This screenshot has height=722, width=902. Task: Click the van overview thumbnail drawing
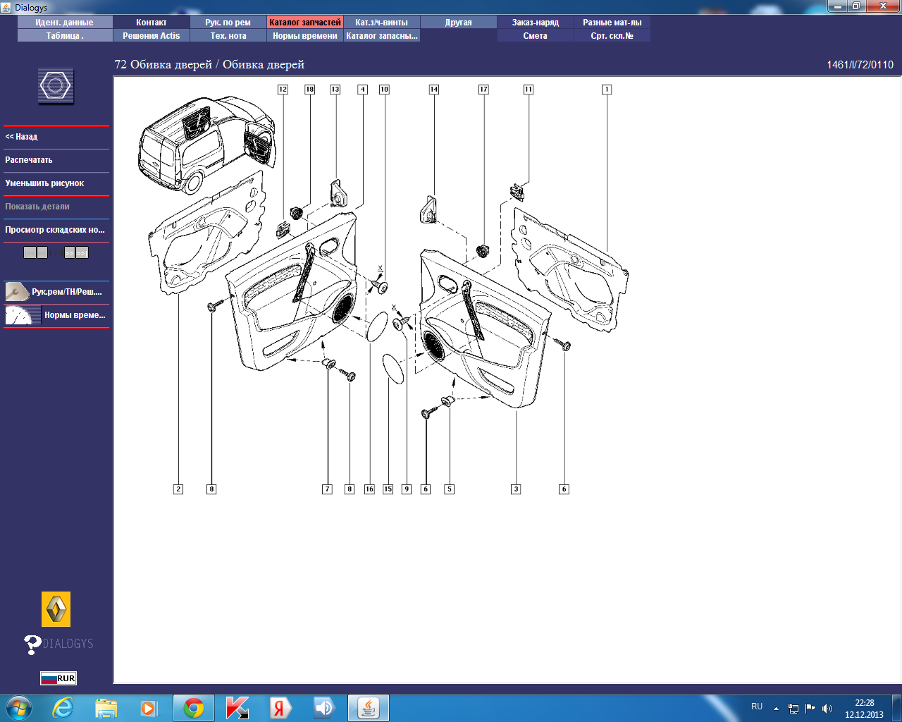tap(206, 145)
